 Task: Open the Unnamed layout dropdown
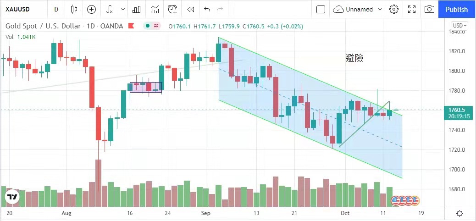click(358, 9)
